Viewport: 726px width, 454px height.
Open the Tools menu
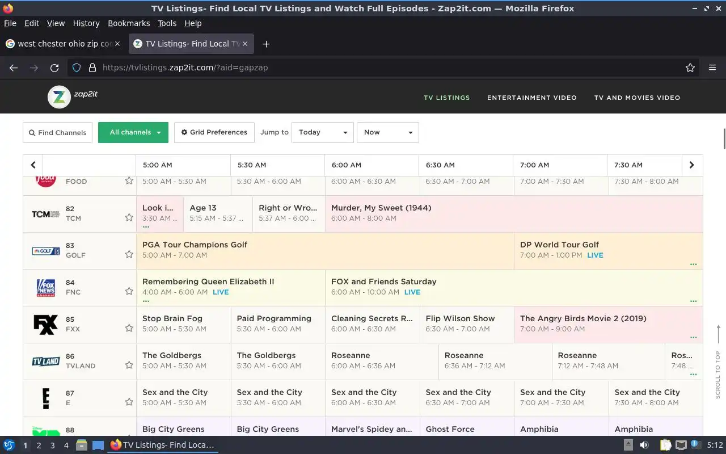[167, 23]
